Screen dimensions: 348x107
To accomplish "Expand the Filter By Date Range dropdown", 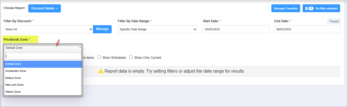I will (157, 29).
